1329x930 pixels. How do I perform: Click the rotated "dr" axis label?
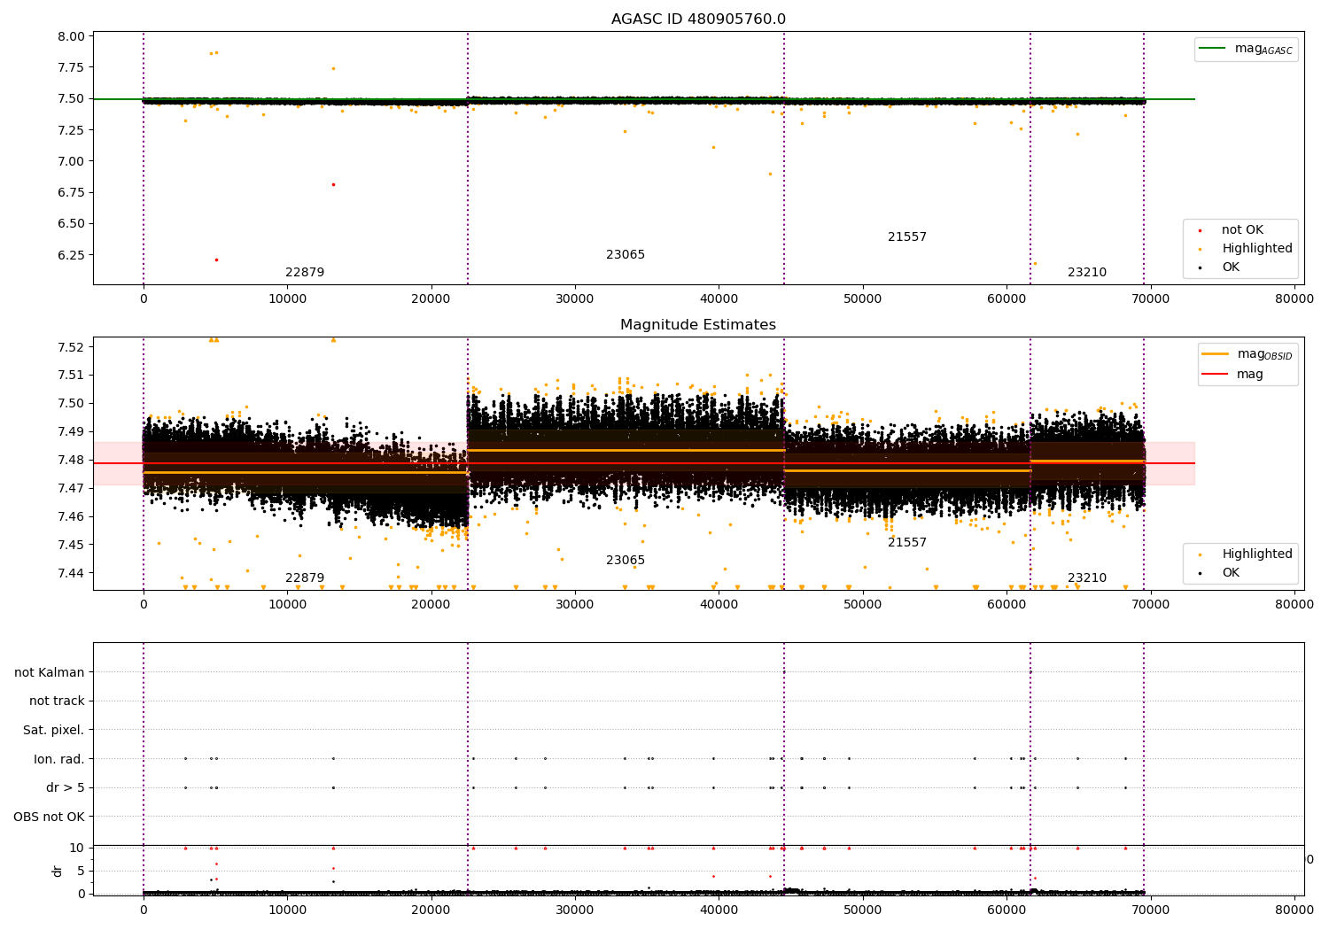pyautogui.click(x=58, y=871)
